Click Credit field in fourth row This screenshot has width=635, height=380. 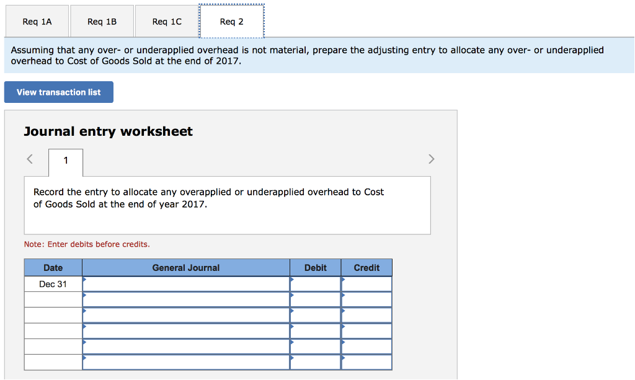[366, 331]
